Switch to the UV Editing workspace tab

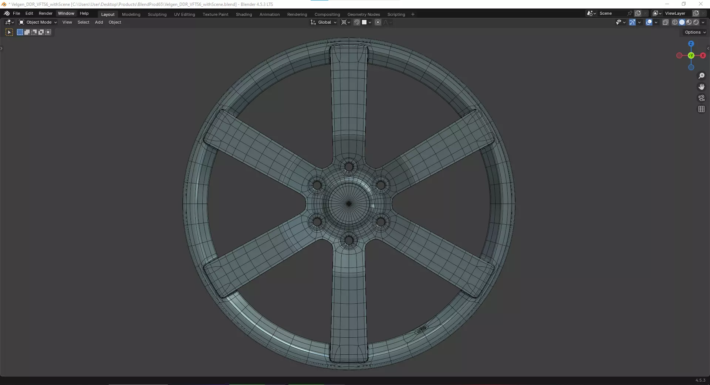(185, 14)
